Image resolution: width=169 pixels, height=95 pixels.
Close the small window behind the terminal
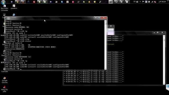[111, 26]
